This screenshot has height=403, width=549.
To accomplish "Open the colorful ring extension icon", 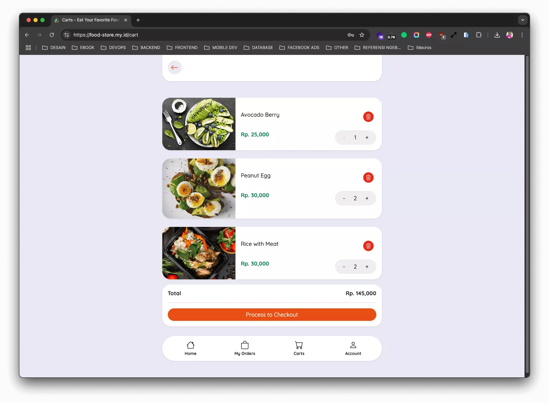I will point(416,35).
